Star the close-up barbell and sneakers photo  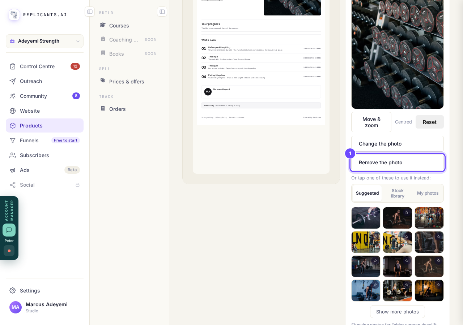375,212
